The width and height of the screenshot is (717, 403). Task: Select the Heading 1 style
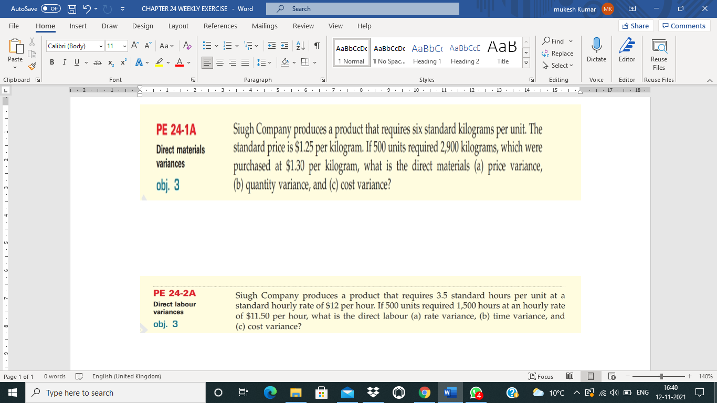pos(426,52)
